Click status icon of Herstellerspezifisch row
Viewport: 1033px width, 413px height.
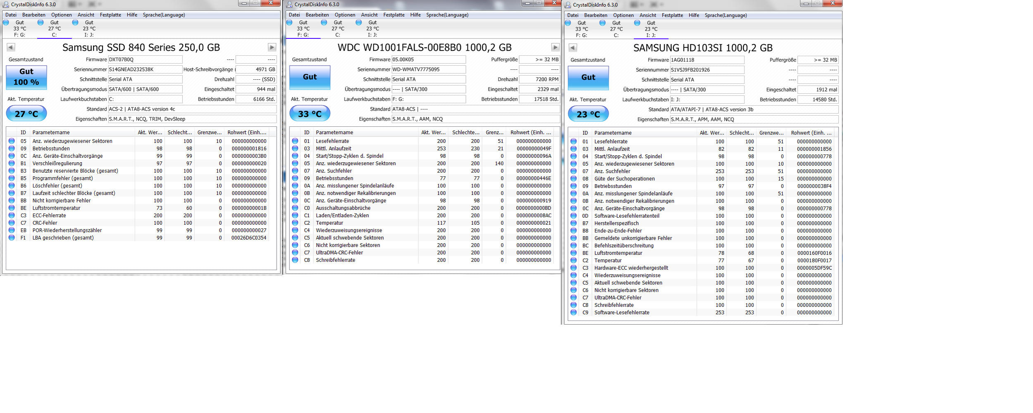[574, 223]
